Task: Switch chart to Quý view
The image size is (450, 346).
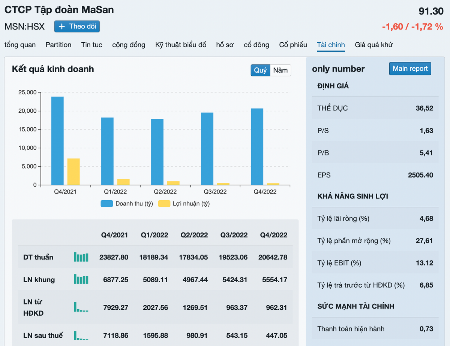Action: pyautogui.click(x=260, y=70)
